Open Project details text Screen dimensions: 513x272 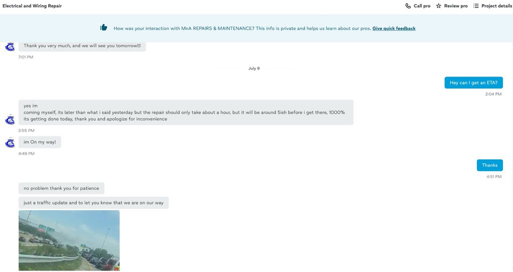tap(496, 6)
